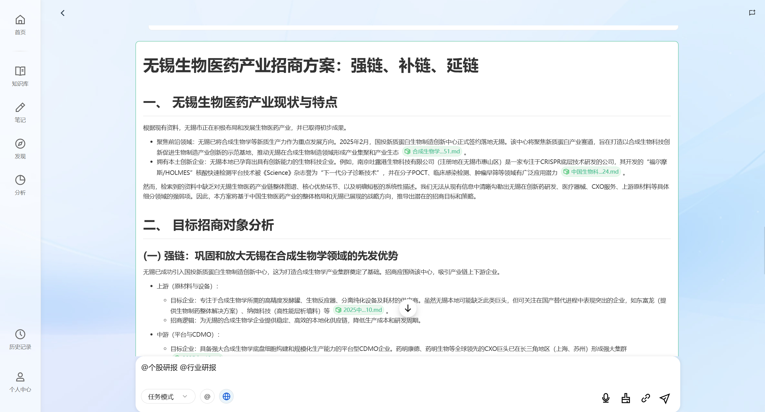Click the back arrow at top
Viewport: 765px width, 412px height.
click(x=63, y=13)
